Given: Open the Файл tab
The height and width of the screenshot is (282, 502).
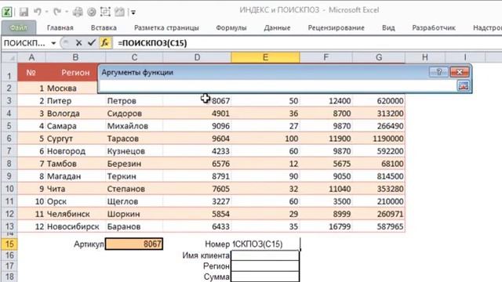Looking at the screenshot, I should pyautogui.click(x=19, y=28).
